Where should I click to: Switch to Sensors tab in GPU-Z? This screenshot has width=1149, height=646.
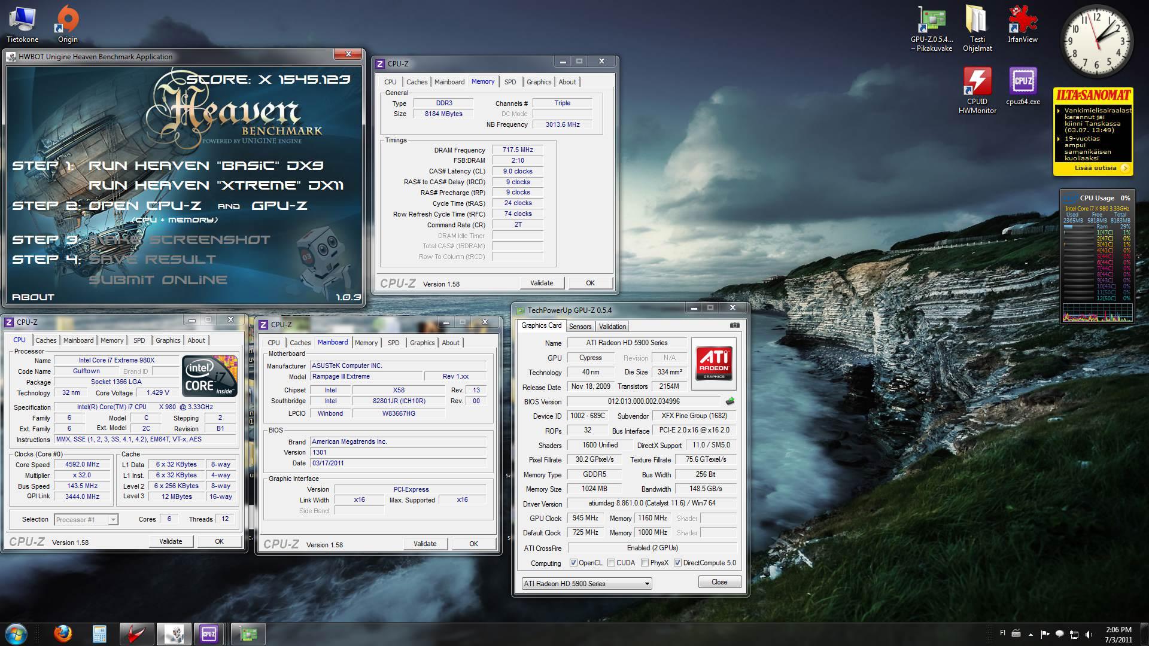pos(580,327)
